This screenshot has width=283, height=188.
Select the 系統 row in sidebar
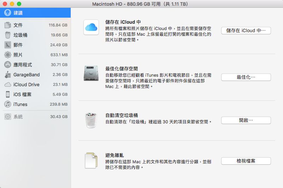click(35, 117)
